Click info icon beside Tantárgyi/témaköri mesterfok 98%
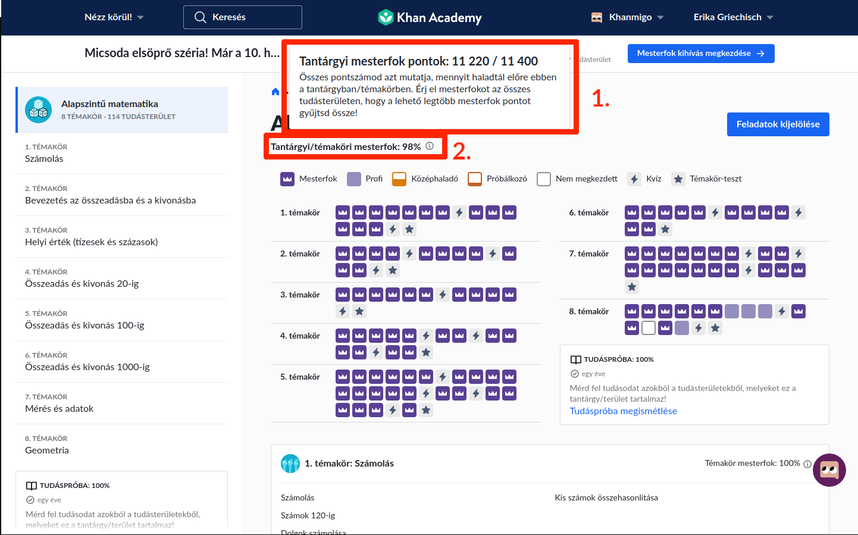This screenshot has height=535, width=858. click(430, 146)
